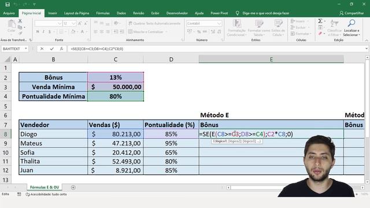The image size is (370, 208).
Task: Click the text orientation icon
Action: (116, 23)
